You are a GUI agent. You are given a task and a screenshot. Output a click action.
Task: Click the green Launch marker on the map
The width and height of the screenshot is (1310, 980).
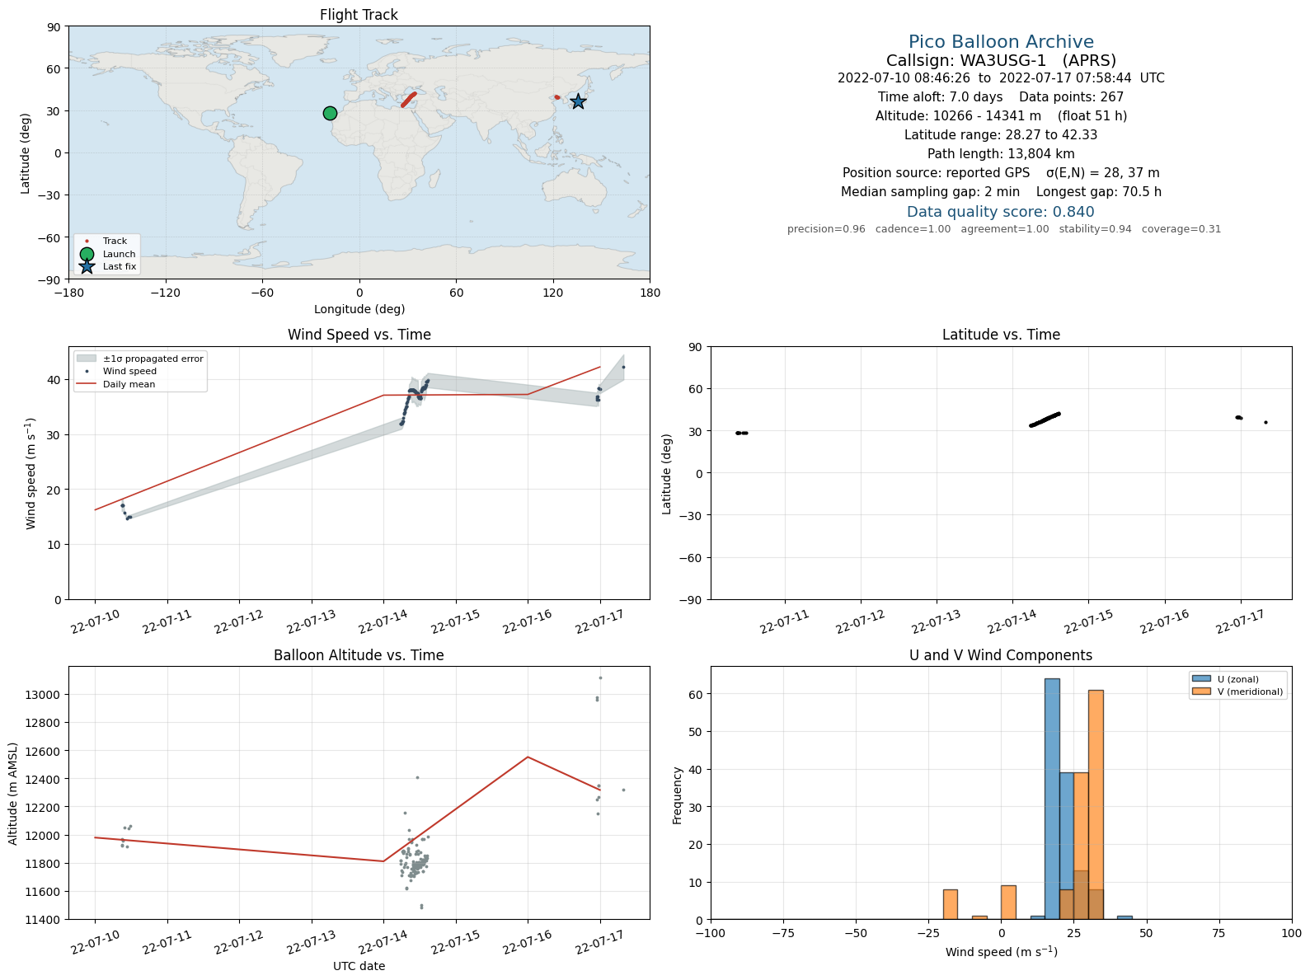coord(330,113)
